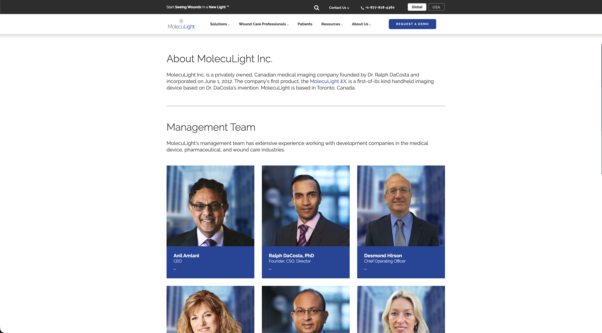Follow the MolecuLight i:X link

[x=328, y=81]
